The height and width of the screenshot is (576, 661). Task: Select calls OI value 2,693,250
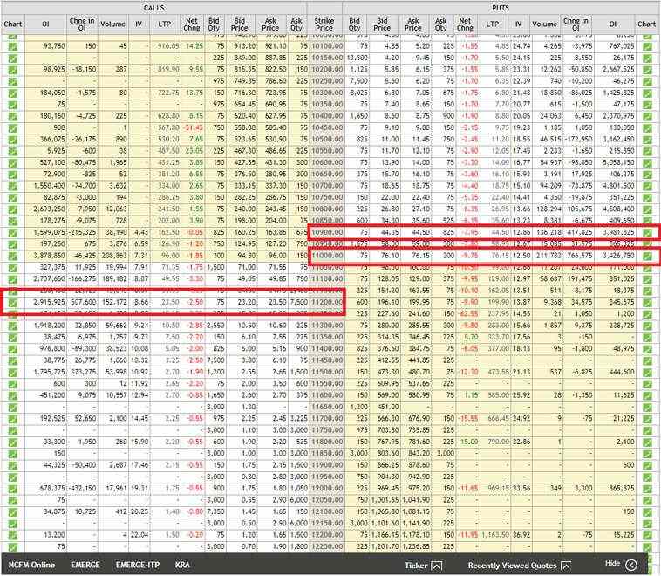49,209
